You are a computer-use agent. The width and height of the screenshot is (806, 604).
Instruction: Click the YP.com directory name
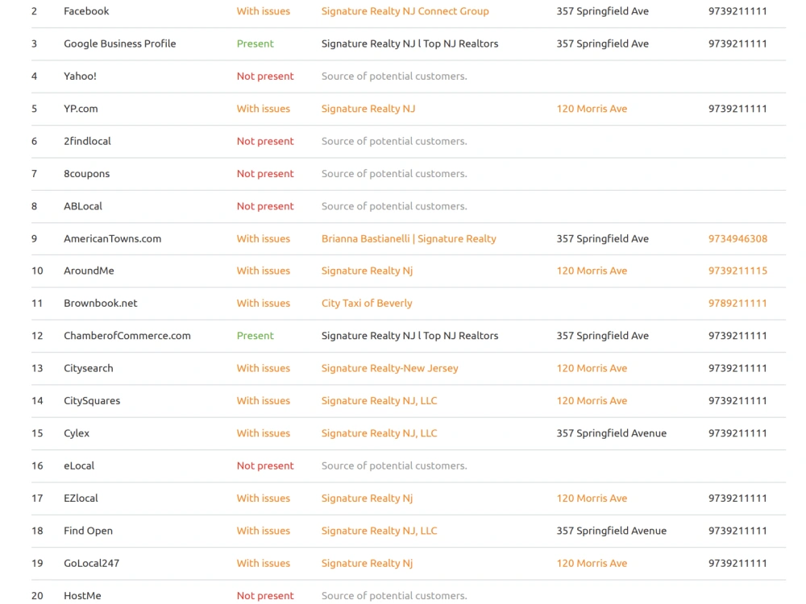(x=81, y=109)
